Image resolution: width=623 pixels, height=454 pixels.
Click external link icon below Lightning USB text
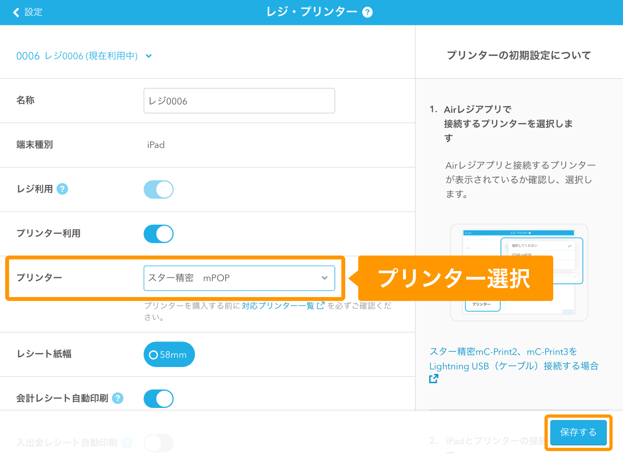434,378
